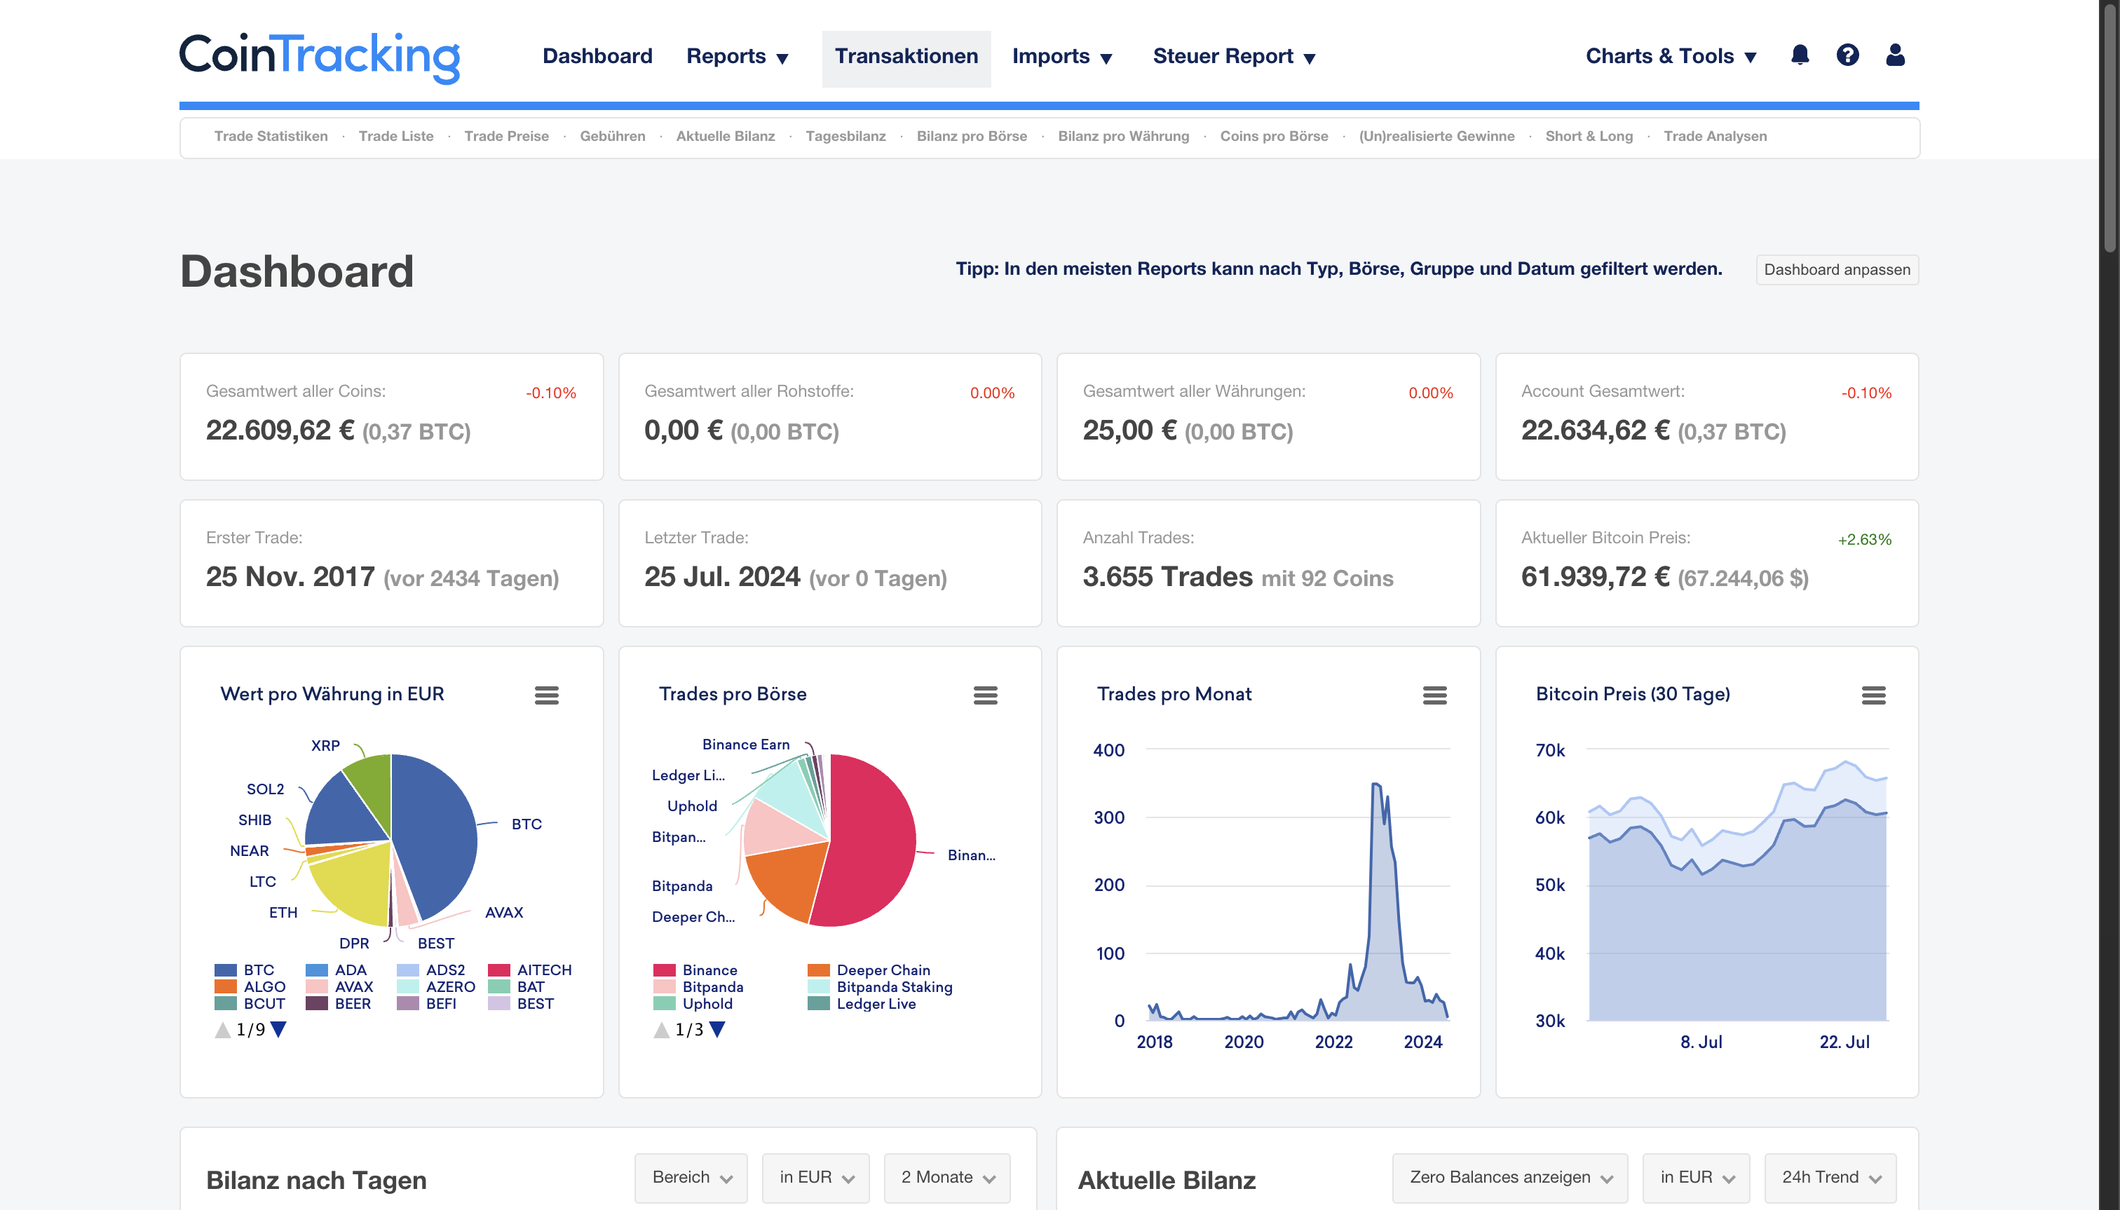Toggle BEER legend entry
The width and height of the screenshot is (2120, 1210).
(x=338, y=1003)
